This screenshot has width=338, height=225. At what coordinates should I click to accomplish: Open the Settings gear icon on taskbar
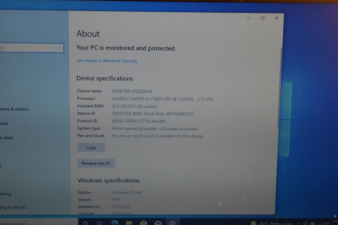tap(173, 223)
